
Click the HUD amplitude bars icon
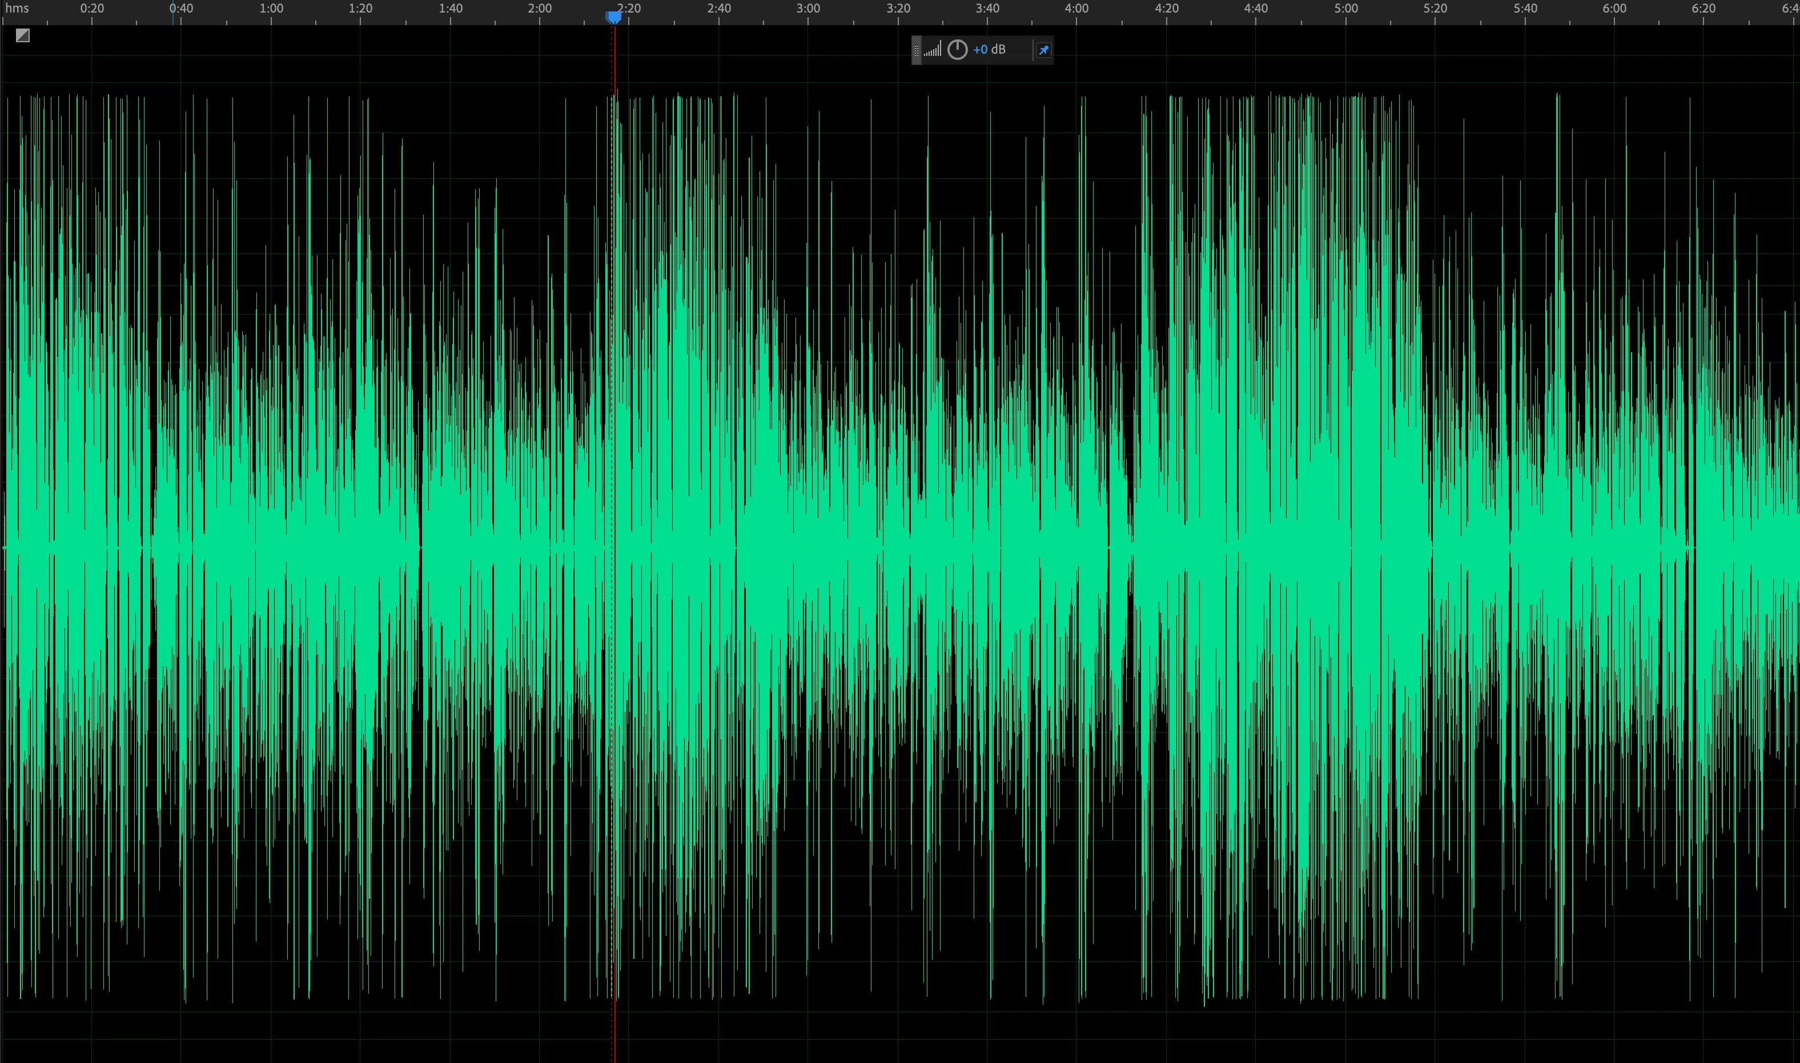pyautogui.click(x=932, y=50)
